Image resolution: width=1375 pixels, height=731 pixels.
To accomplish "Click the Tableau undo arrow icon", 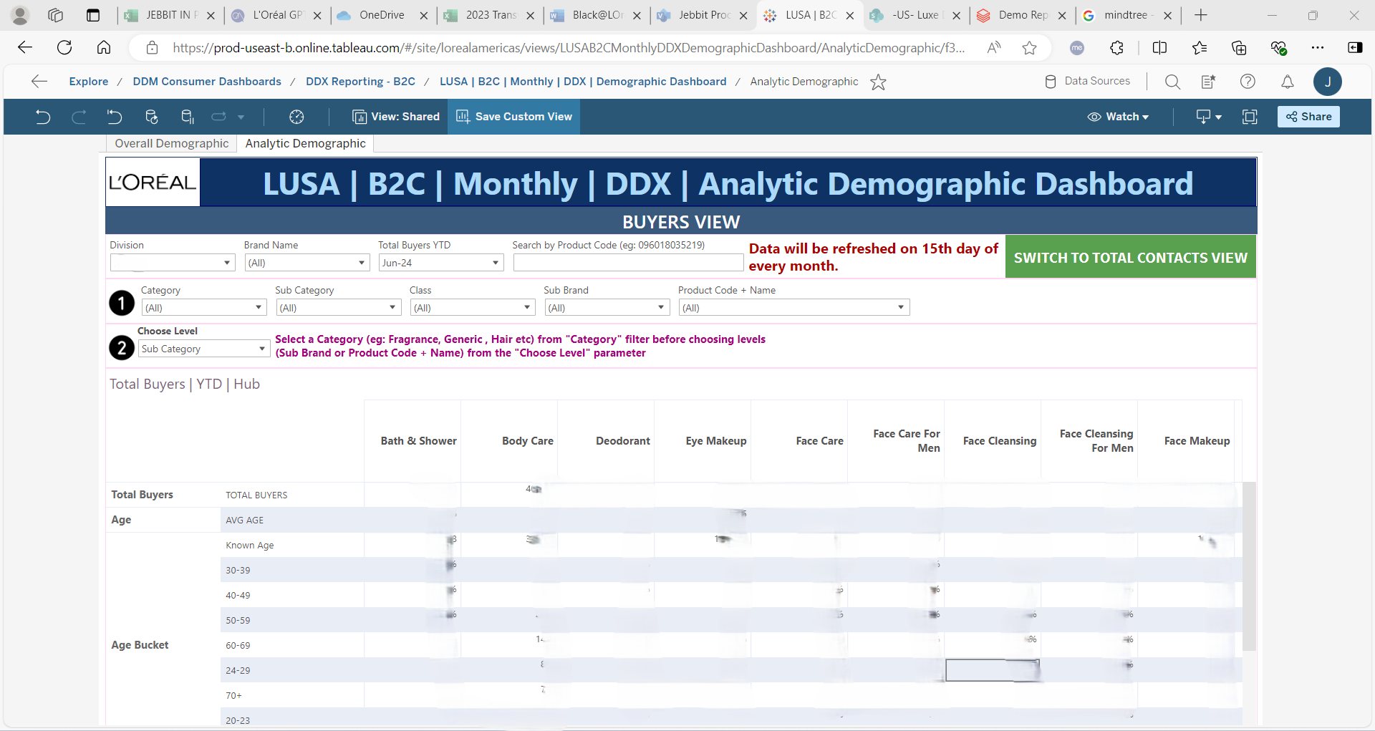I will click(43, 117).
